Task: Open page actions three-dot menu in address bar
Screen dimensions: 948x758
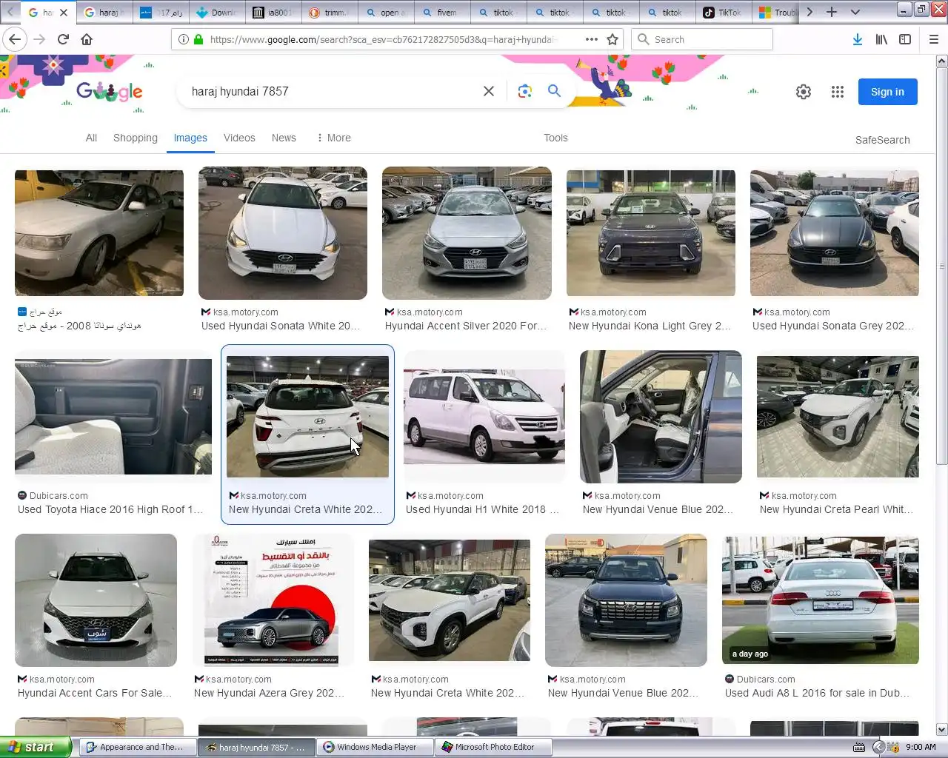Action: [592, 39]
